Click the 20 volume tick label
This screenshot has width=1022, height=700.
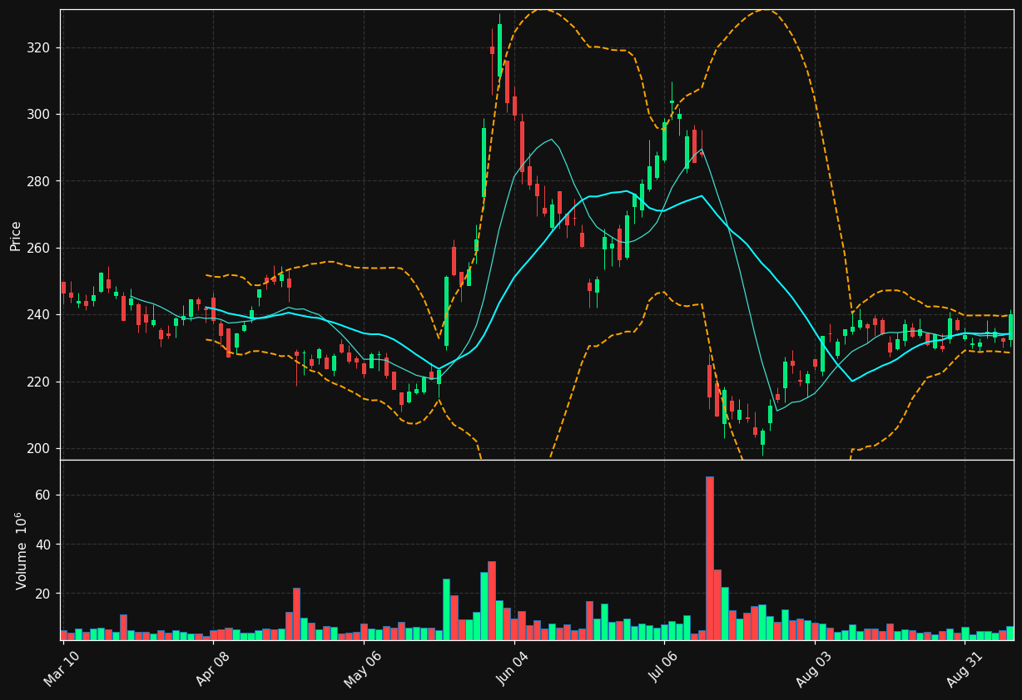point(42,594)
